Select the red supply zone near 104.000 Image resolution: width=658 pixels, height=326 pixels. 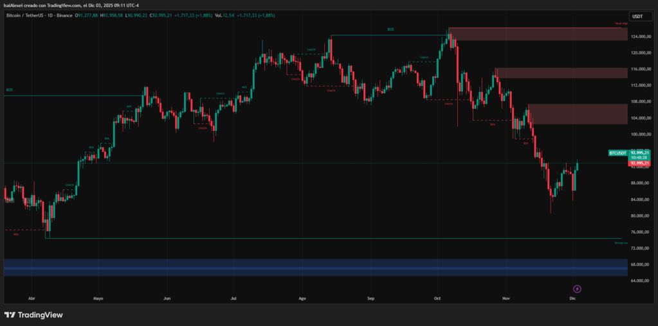coord(578,114)
